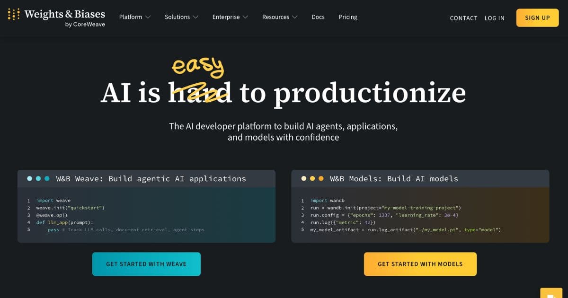
Task: Go to the Docs page
Action: coord(318,17)
